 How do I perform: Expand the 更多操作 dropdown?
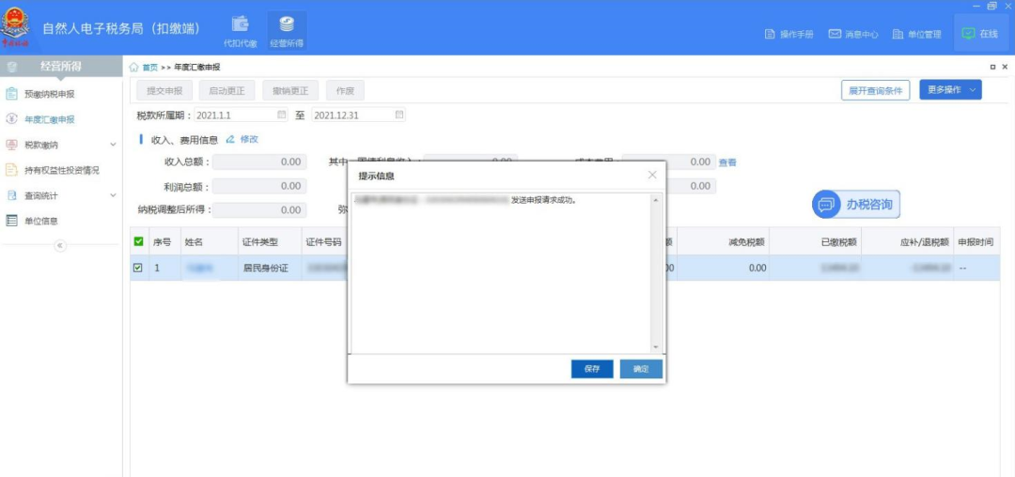coord(949,90)
